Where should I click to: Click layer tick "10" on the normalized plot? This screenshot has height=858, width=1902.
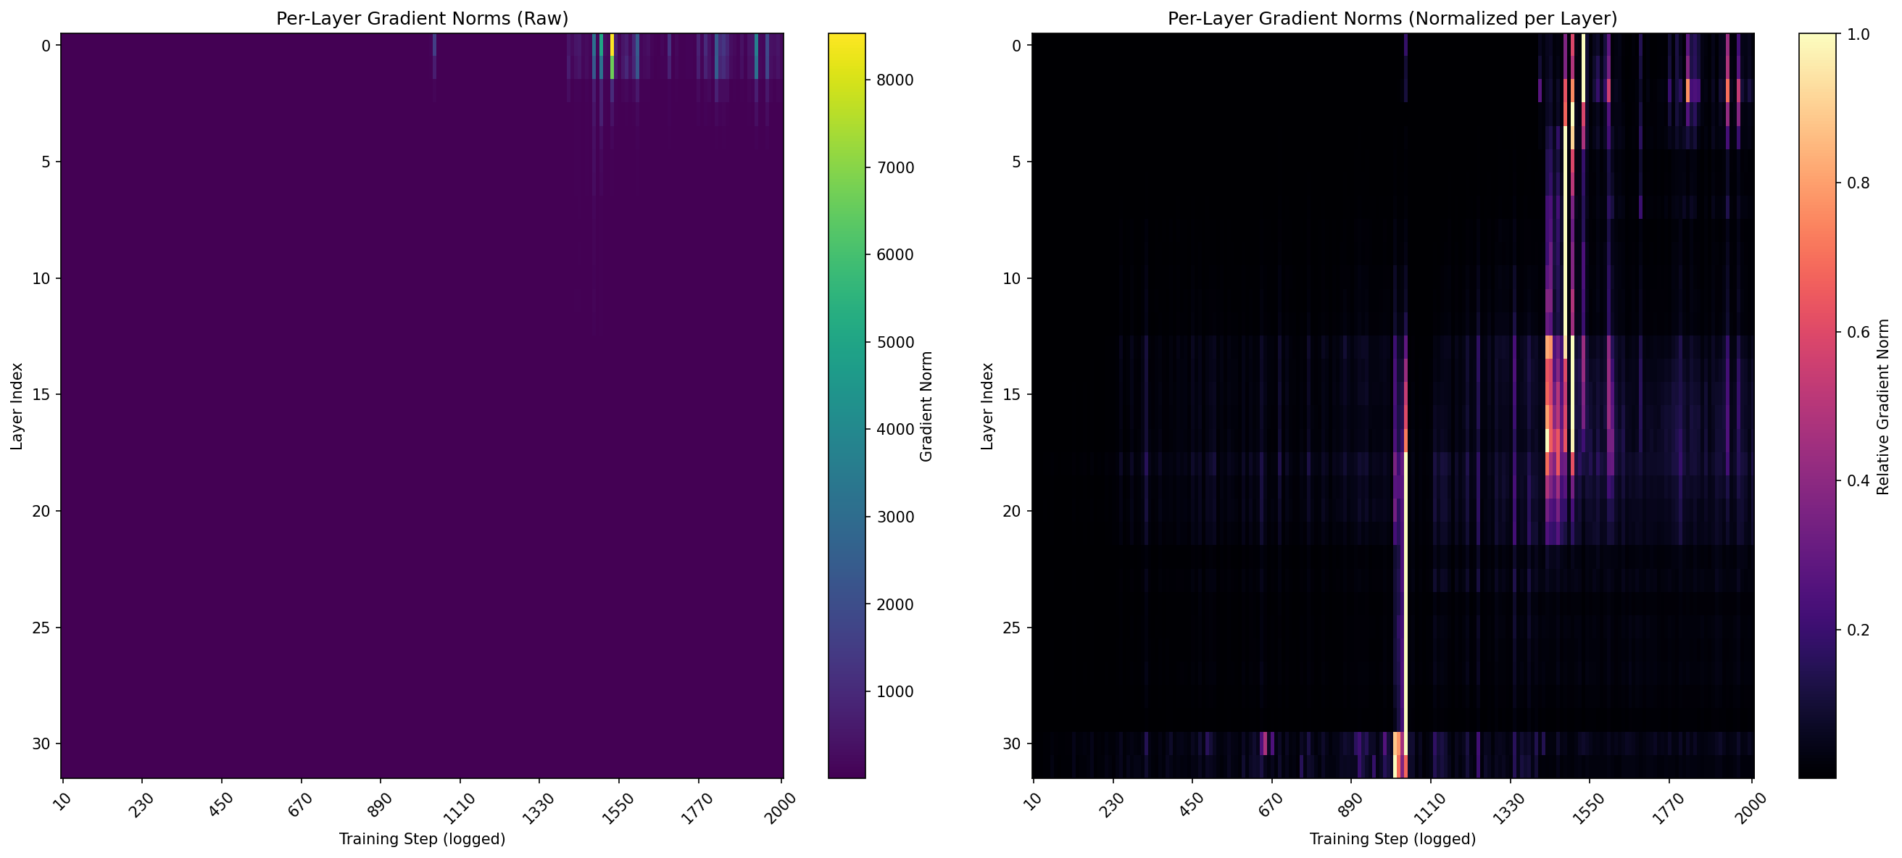[1013, 278]
